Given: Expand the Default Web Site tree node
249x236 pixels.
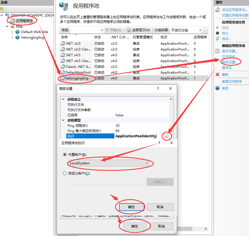Looking at the screenshot, I should pyautogui.click(x=12, y=32).
